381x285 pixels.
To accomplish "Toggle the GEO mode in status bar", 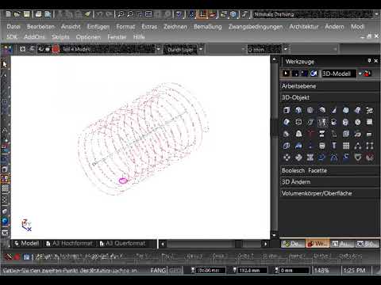I will pos(174,270).
